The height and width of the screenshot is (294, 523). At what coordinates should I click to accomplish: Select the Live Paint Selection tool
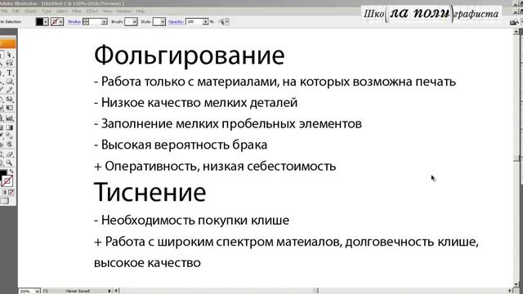(10, 145)
